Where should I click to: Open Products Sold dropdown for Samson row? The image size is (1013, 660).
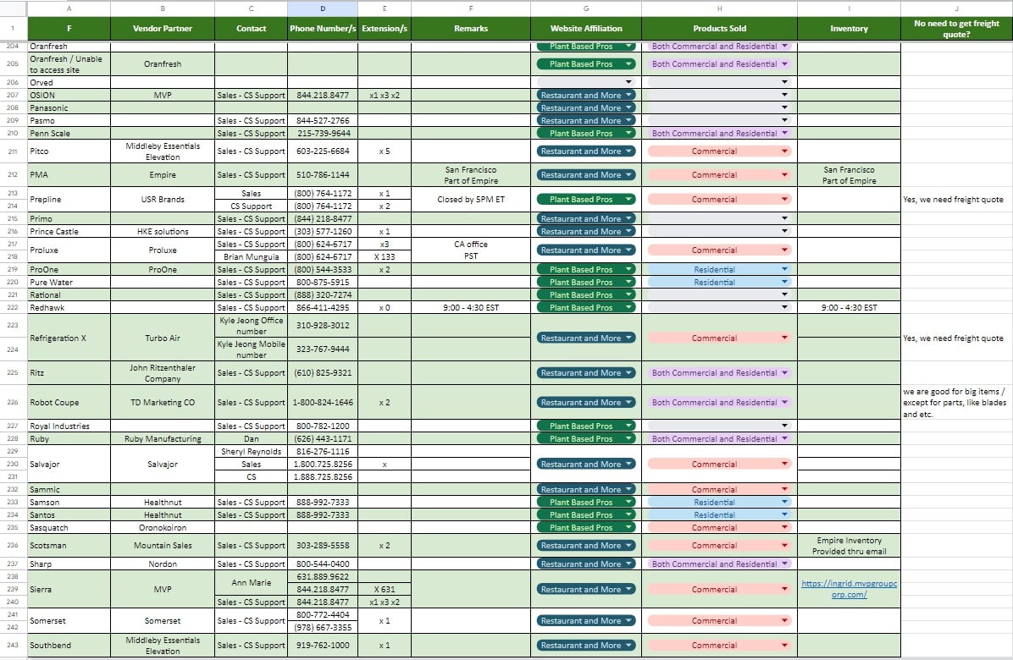point(719,502)
